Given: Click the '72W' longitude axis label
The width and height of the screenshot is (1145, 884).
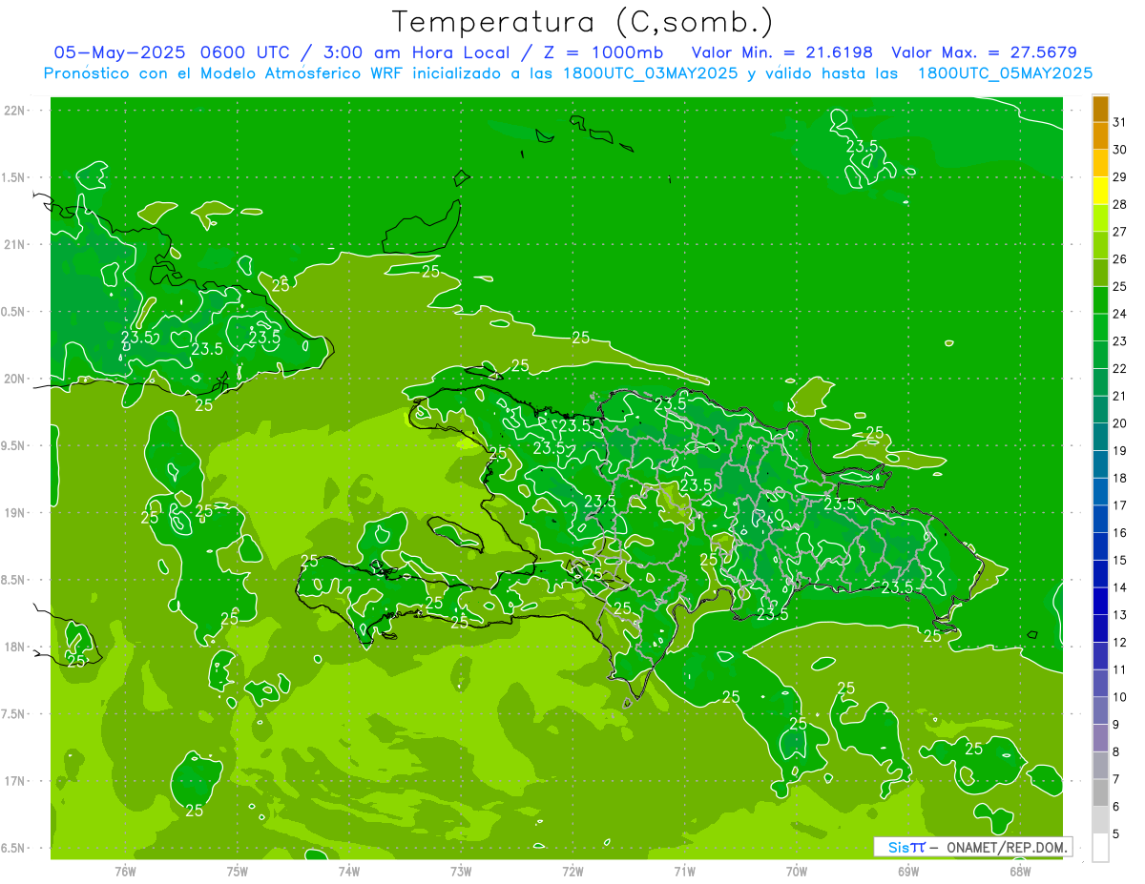Looking at the screenshot, I should [572, 871].
